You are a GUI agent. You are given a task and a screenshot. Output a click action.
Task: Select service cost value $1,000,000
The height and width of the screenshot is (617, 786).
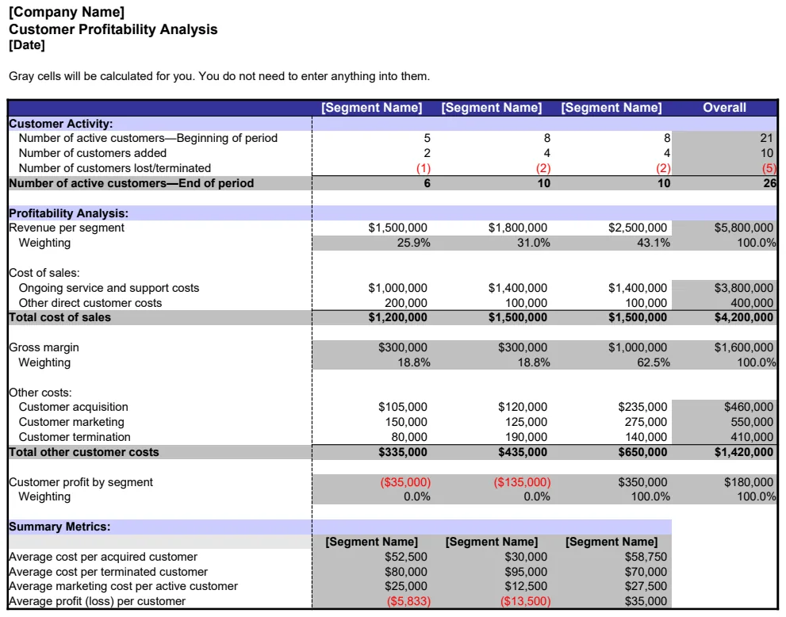pos(397,288)
